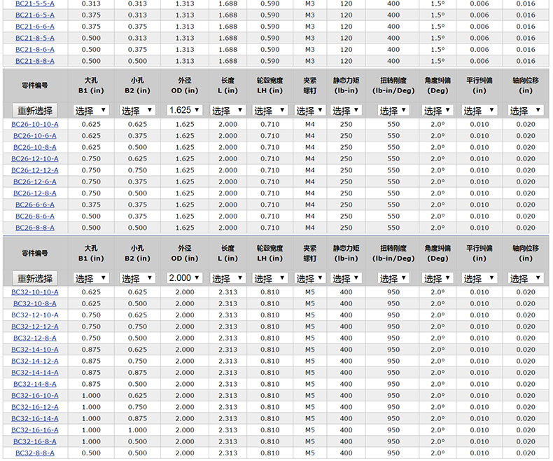Click the 重新选择 button above BC26 rows
The image size is (553, 461).
tap(35, 111)
